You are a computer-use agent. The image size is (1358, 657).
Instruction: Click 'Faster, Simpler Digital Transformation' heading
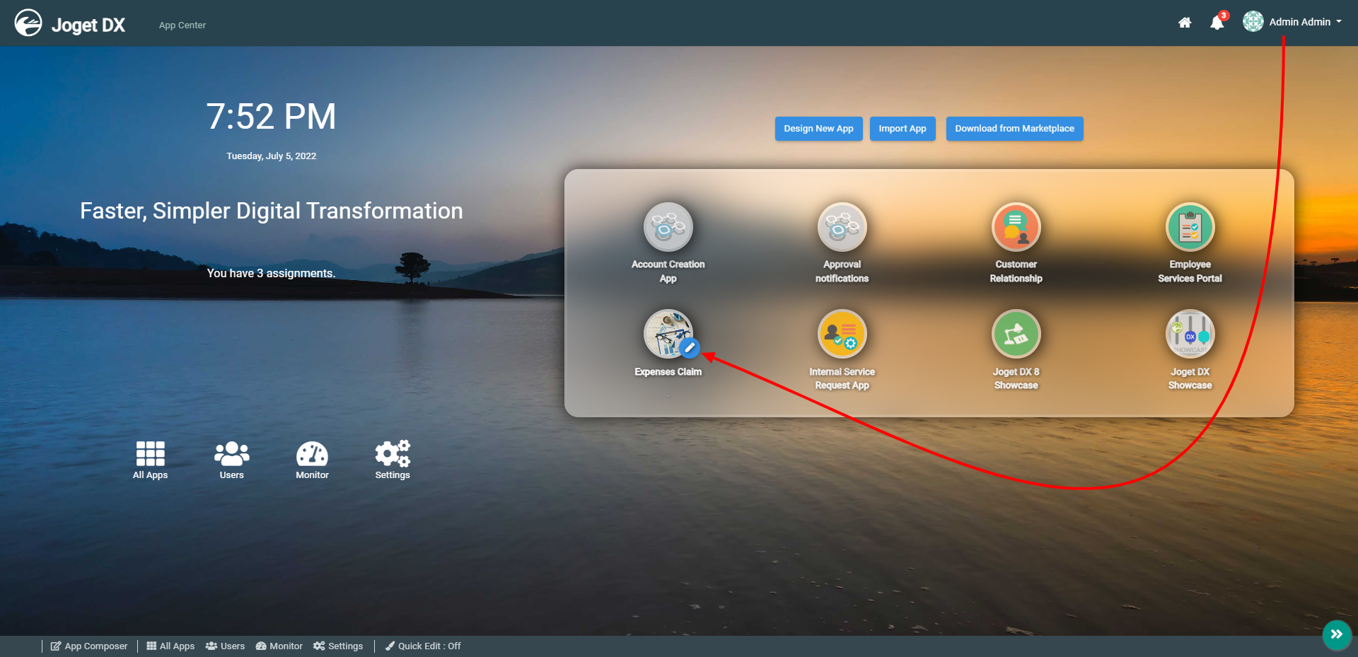click(272, 211)
